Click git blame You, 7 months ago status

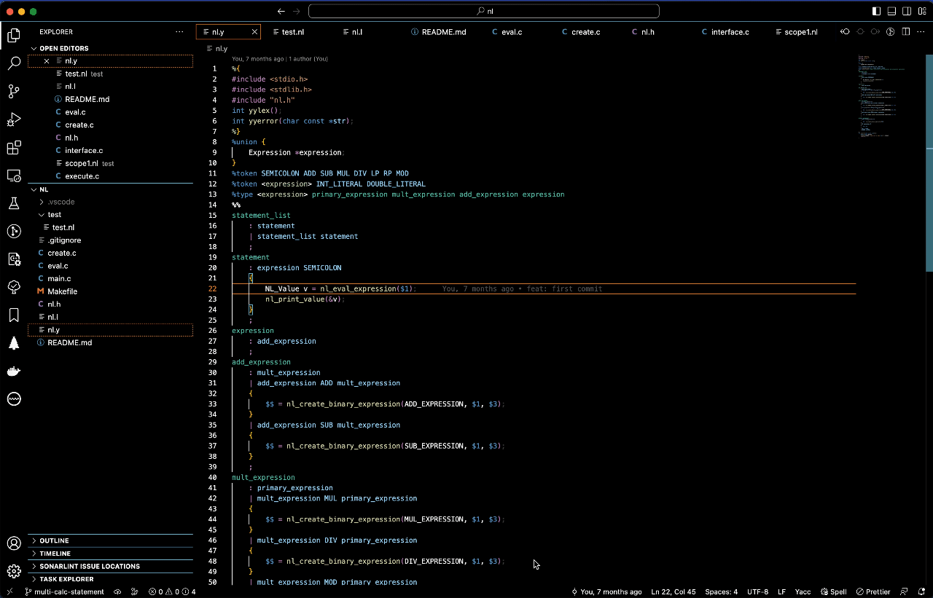[x=606, y=591]
